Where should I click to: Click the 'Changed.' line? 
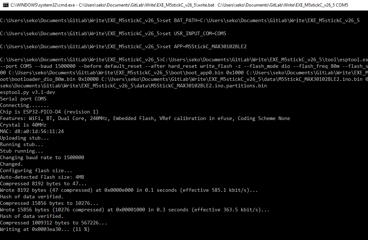tap(12, 164)
